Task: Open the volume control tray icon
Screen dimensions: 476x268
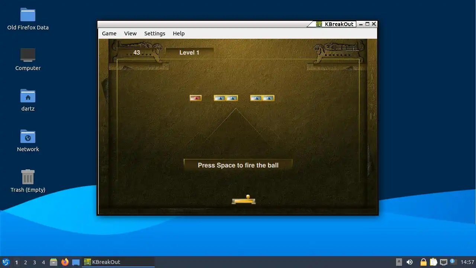Action: 409,262
